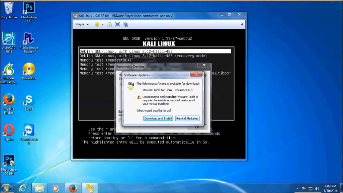343x193 pixels.
Task: Open TeamViewer 9 desktop shortcut
Action: coord(29,135)
